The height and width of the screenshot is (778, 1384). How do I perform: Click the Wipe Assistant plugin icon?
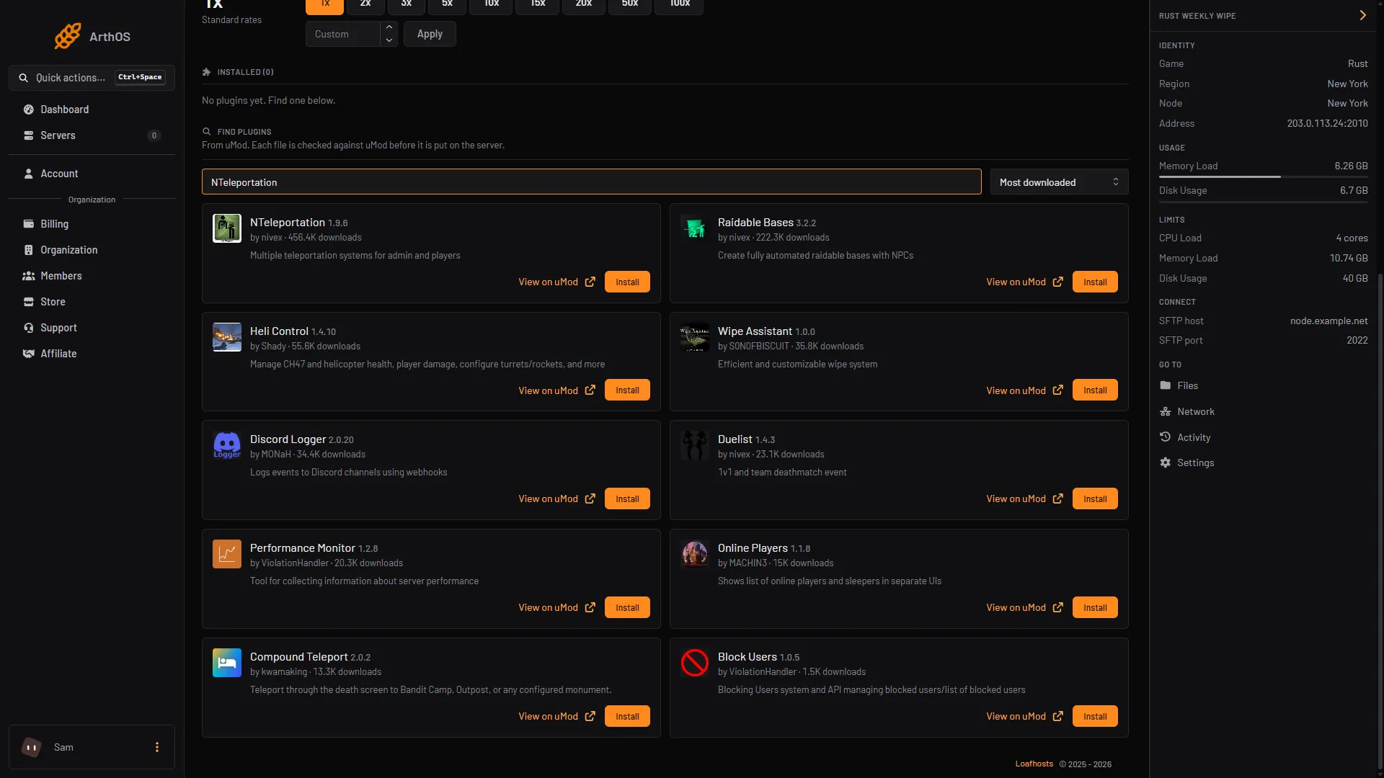(695, 337)
